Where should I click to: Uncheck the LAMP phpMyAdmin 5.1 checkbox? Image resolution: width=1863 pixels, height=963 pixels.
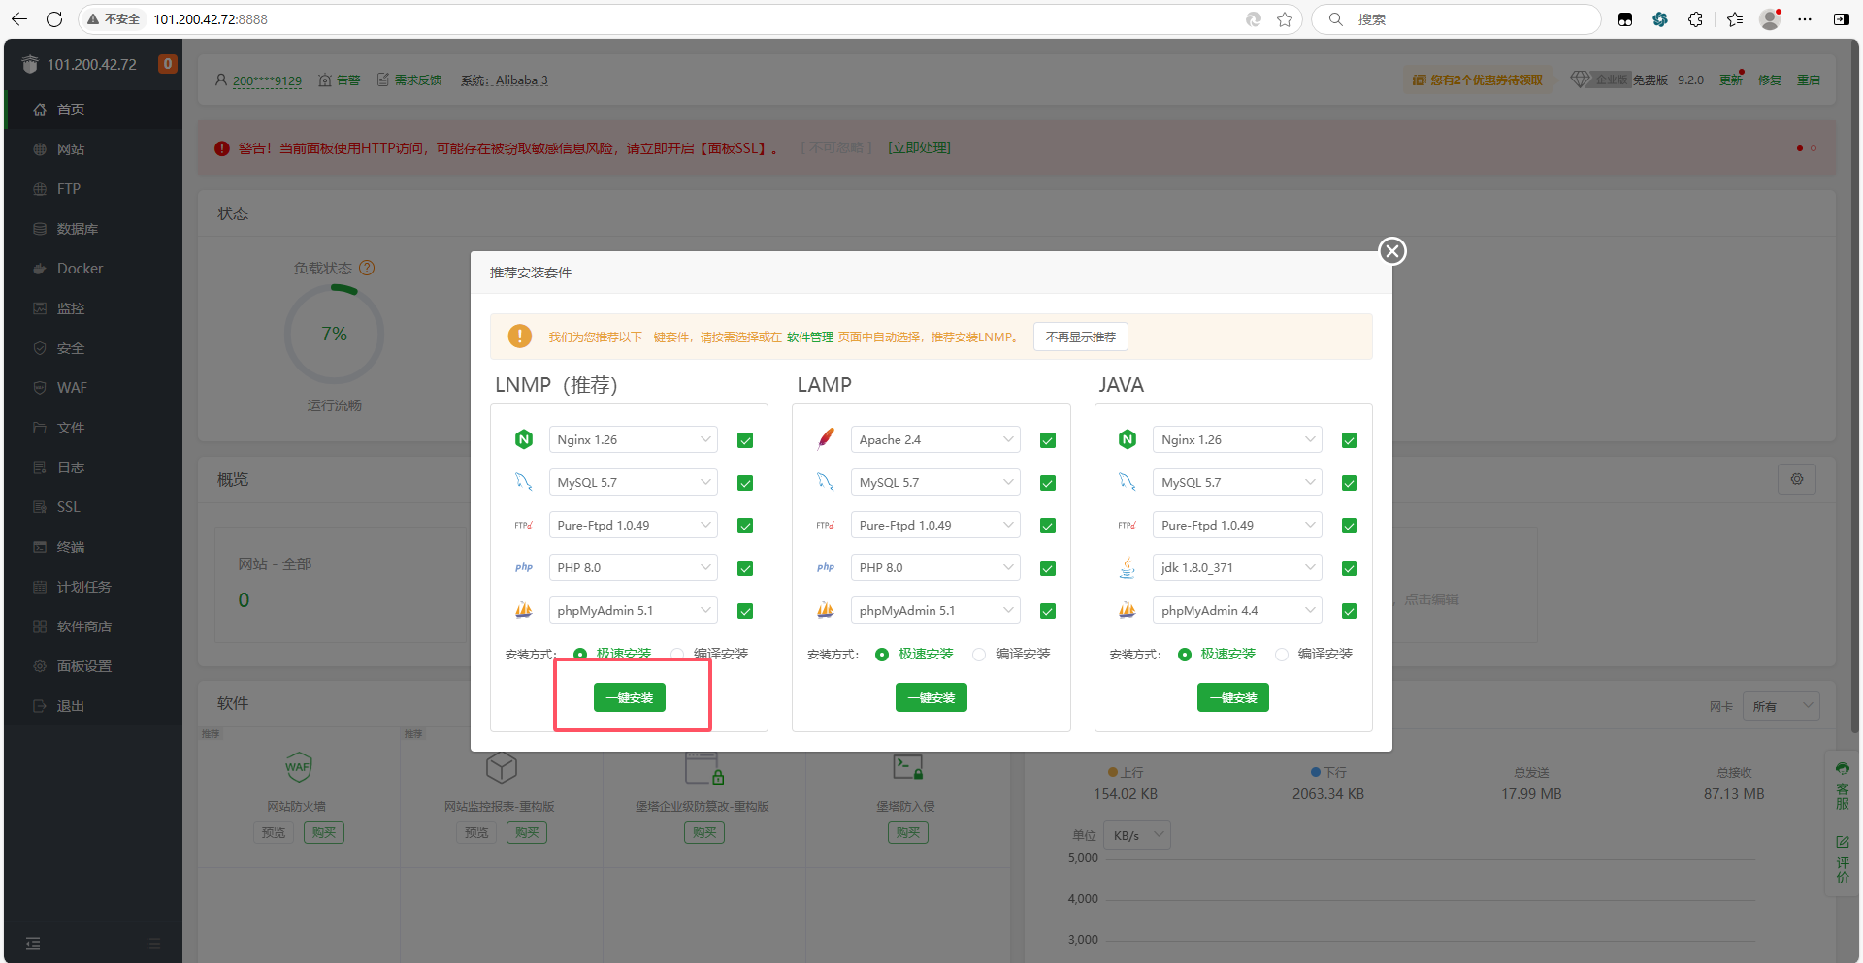tap(1047, 611)
